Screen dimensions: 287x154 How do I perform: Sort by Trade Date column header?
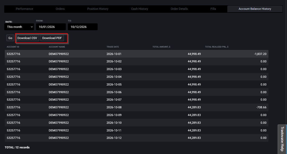click(113, 47)
